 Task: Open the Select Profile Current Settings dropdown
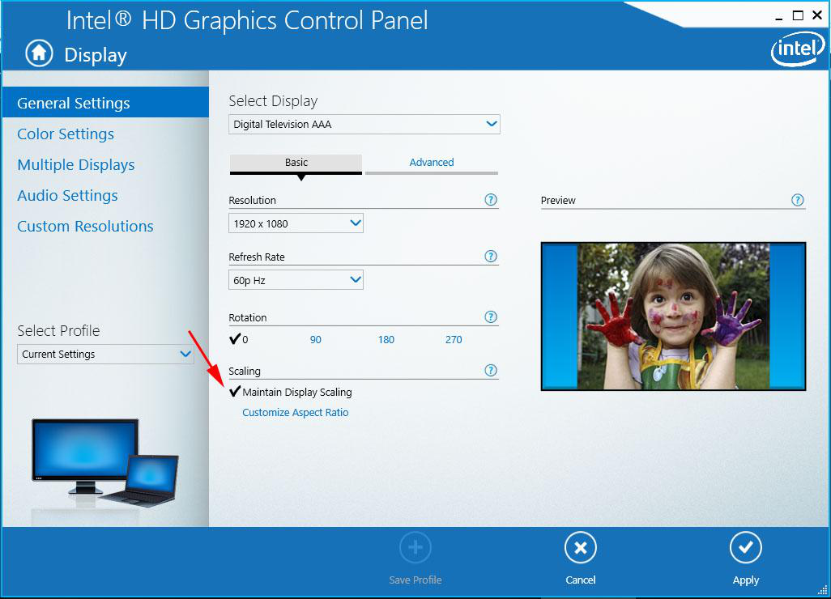pyautogui.click(x=105, y=354)
